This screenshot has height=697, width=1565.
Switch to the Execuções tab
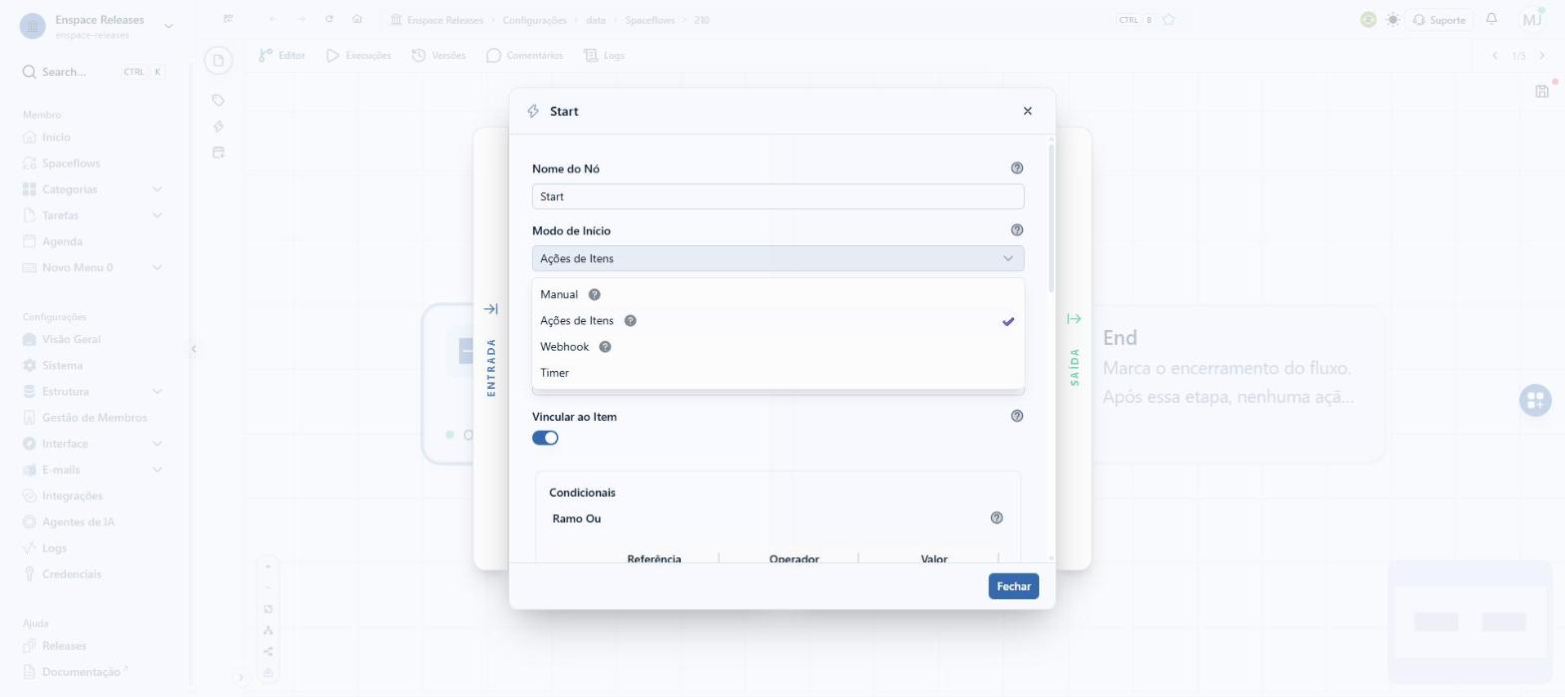[358, 56]
